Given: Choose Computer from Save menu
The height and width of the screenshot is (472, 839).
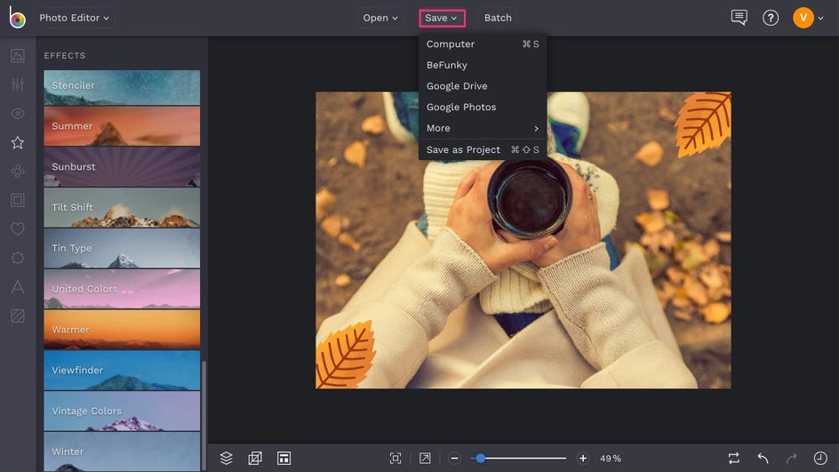Looking at the screenshot, I should coord(451,44).
